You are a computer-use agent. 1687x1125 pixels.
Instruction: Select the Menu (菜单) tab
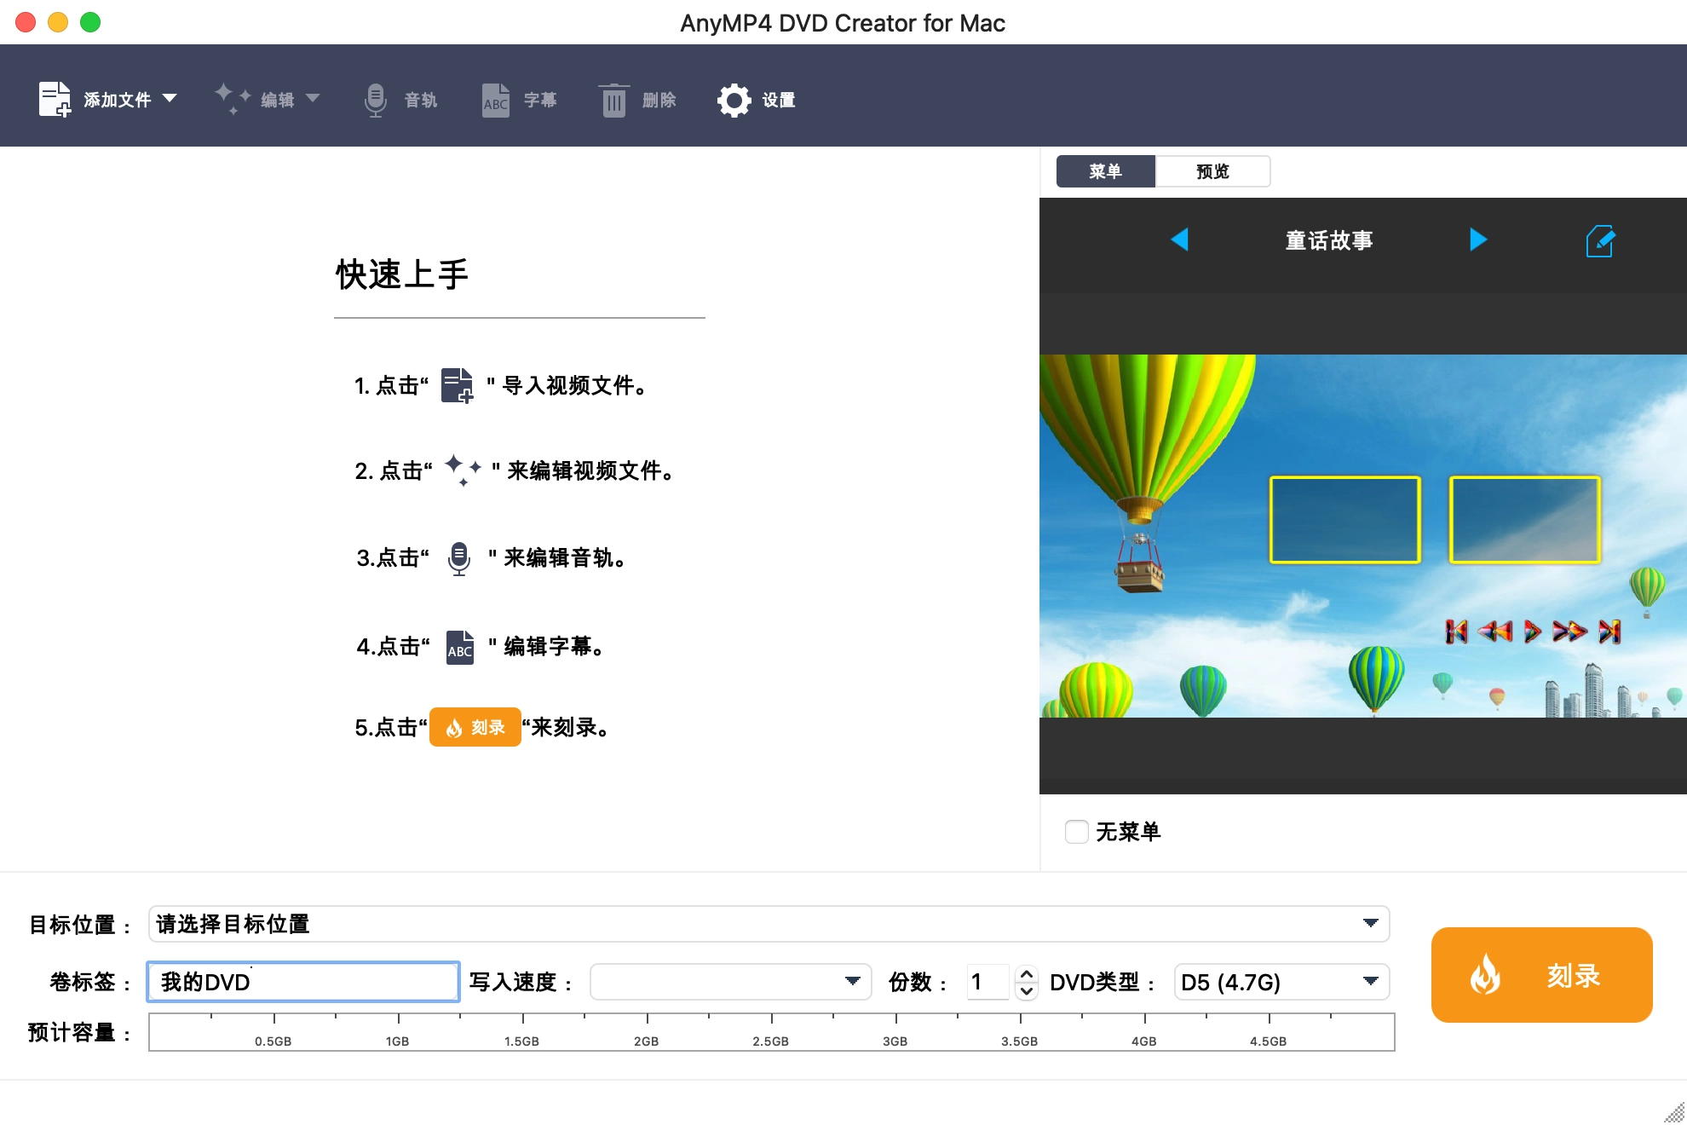(x=1105, y=171)
